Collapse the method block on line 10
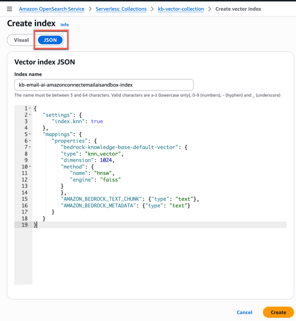This screenshot has height=321, width=296. coord(30,166)
